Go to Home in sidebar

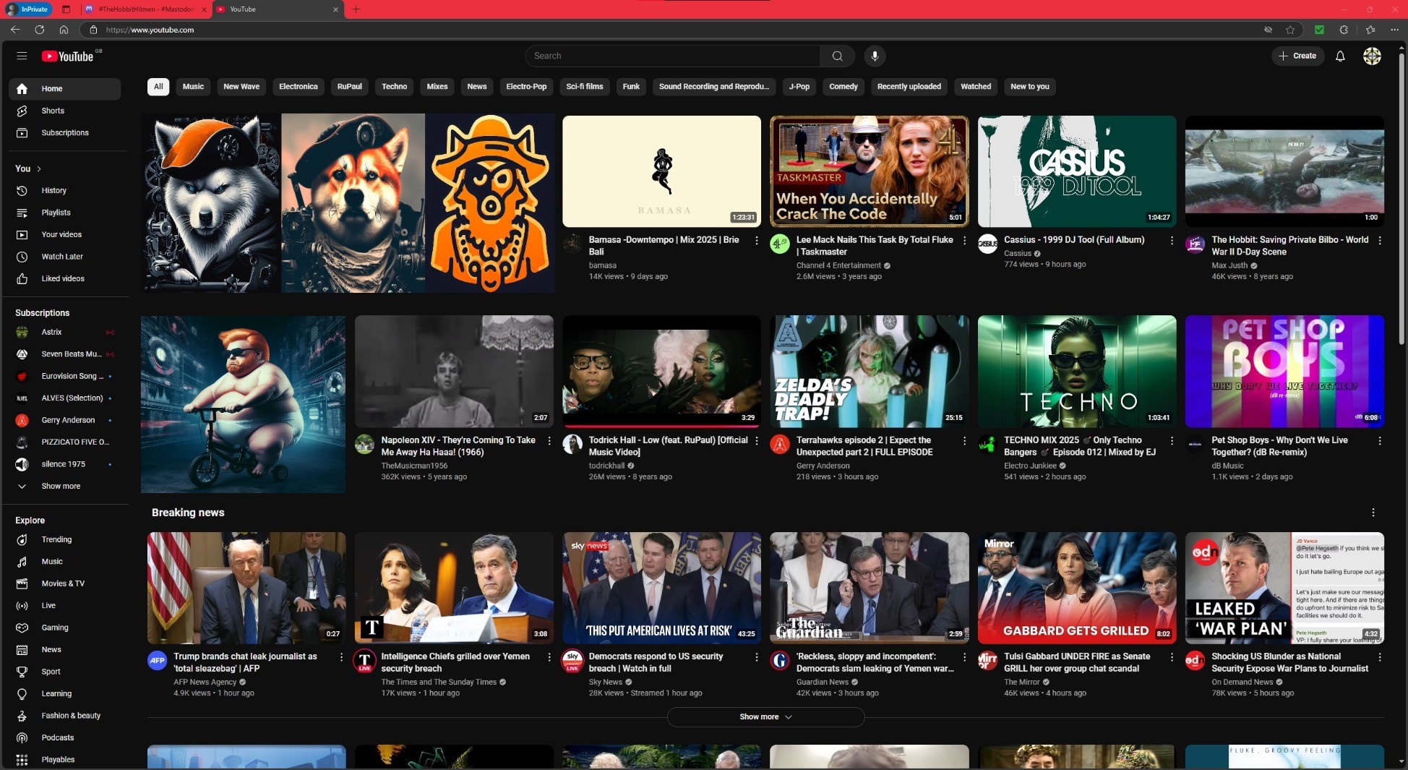tap(64, 88)
